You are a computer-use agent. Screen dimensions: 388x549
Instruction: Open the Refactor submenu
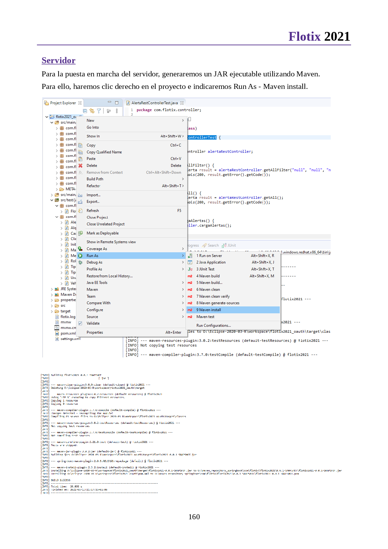click(132, 186)
